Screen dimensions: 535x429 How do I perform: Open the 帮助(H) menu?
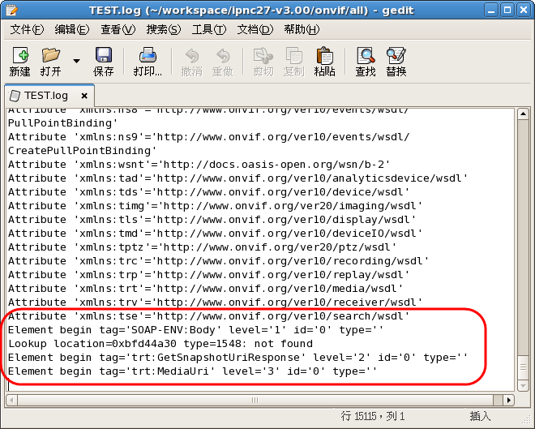click(302, 29)
